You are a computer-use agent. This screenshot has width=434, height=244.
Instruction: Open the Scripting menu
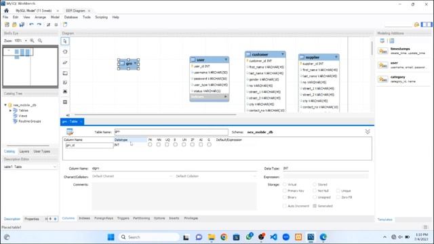(101, 17)
